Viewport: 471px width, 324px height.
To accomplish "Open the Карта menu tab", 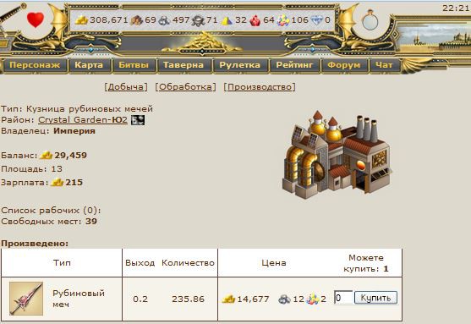I will pyautogui.click(x=89, y=65).
